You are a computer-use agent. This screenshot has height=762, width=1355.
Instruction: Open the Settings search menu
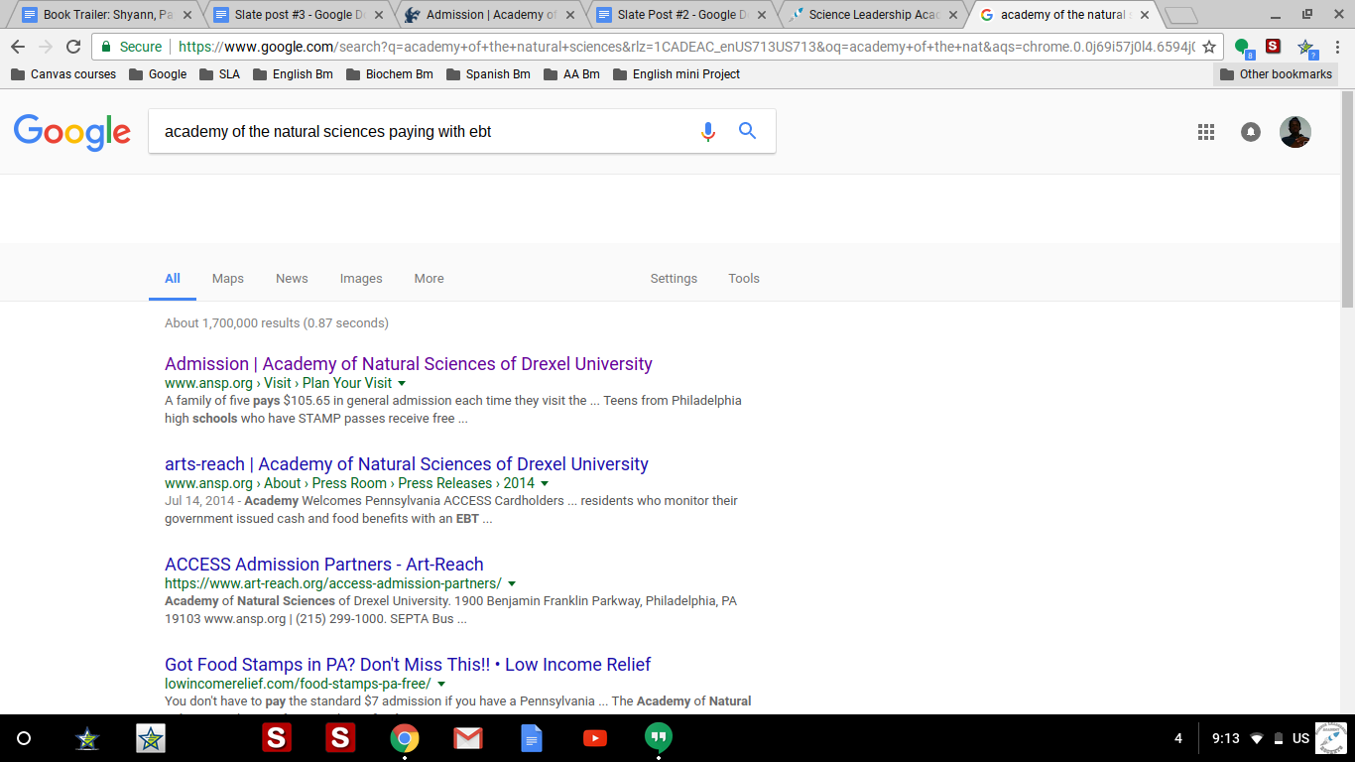(x=674, y=279)
